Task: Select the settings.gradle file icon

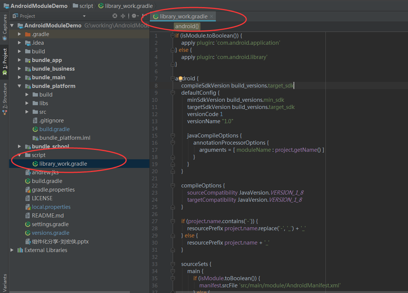Action: click(27, 224)
